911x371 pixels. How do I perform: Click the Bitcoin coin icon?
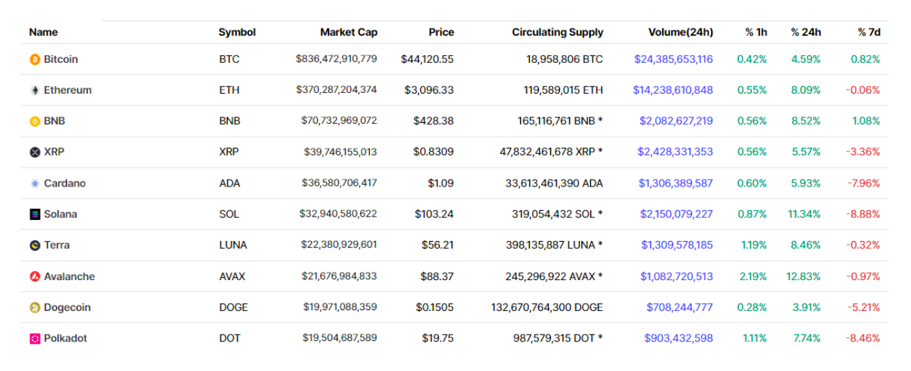pyautogui.click(x=35, y=60)
